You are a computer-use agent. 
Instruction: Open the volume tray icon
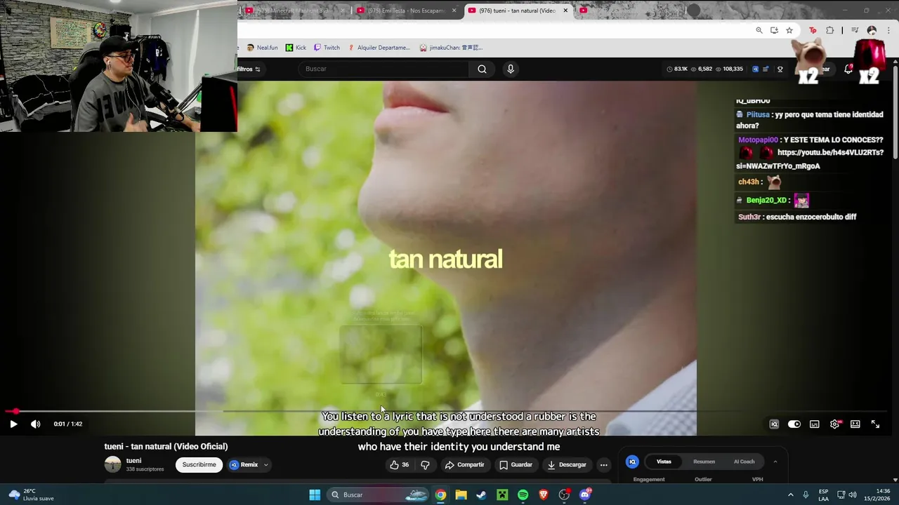click(853, 495)
